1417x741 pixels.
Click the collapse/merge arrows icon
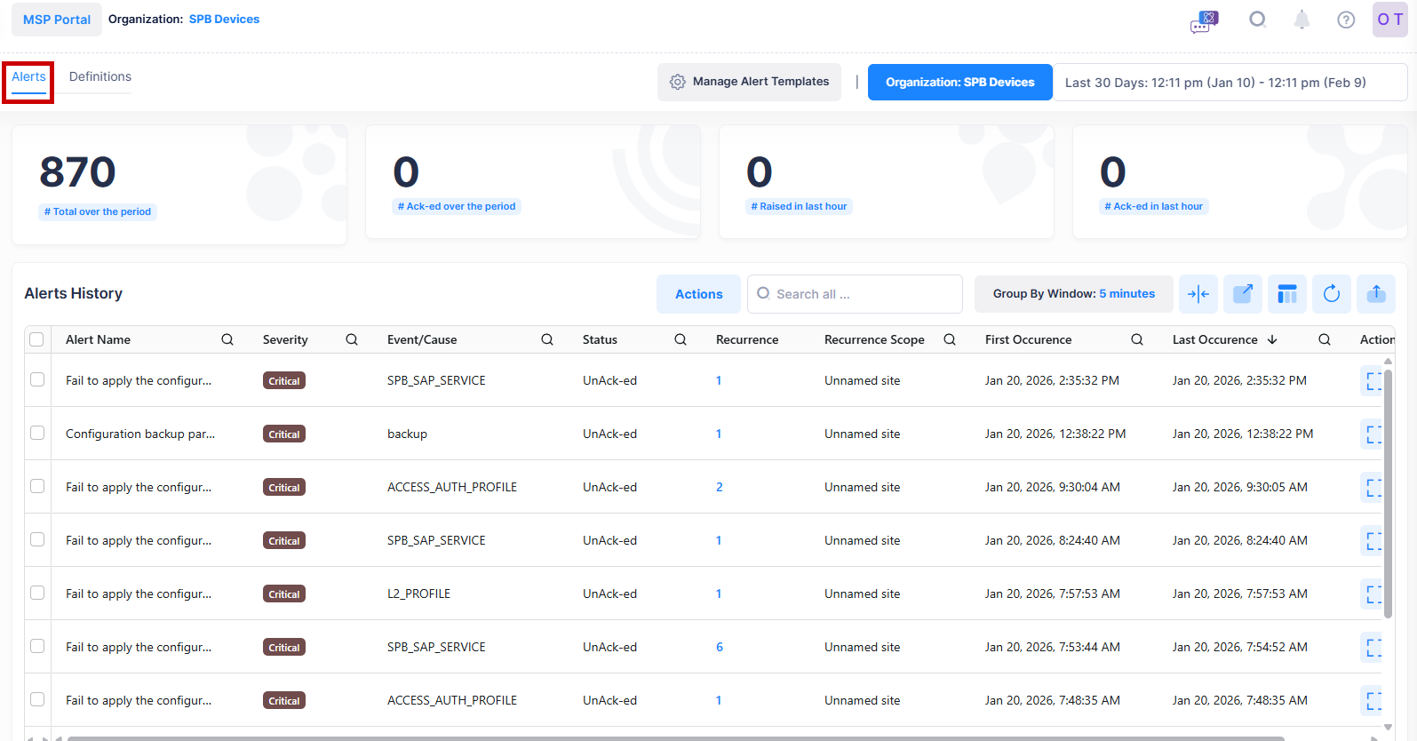[1198, 294]
